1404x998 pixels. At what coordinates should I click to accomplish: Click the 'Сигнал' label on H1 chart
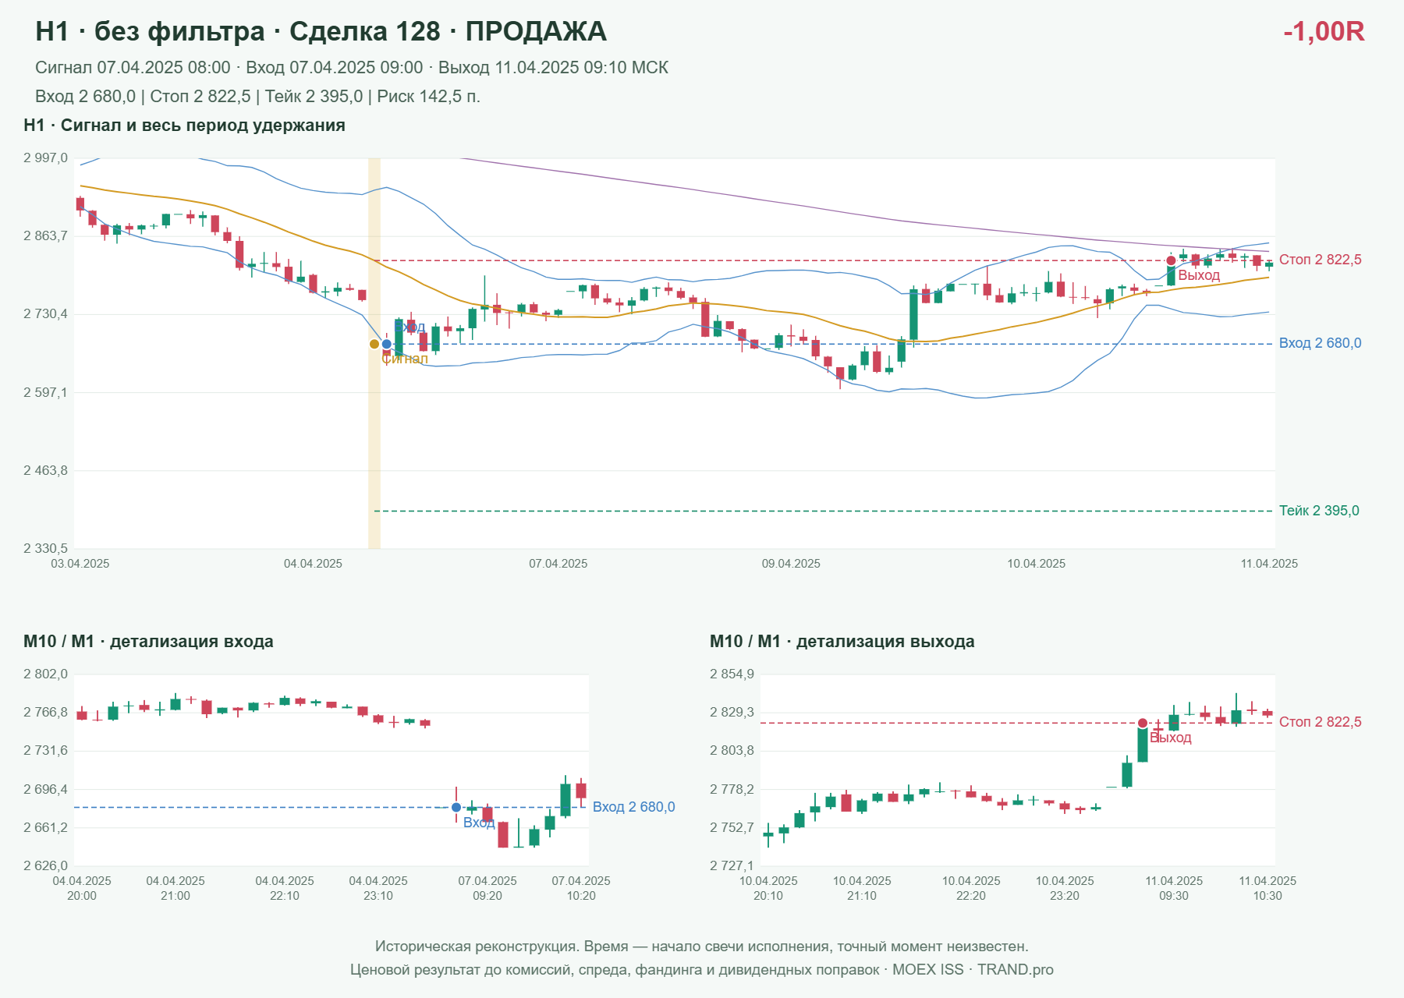pyautogui.click(x=405, y=359)
